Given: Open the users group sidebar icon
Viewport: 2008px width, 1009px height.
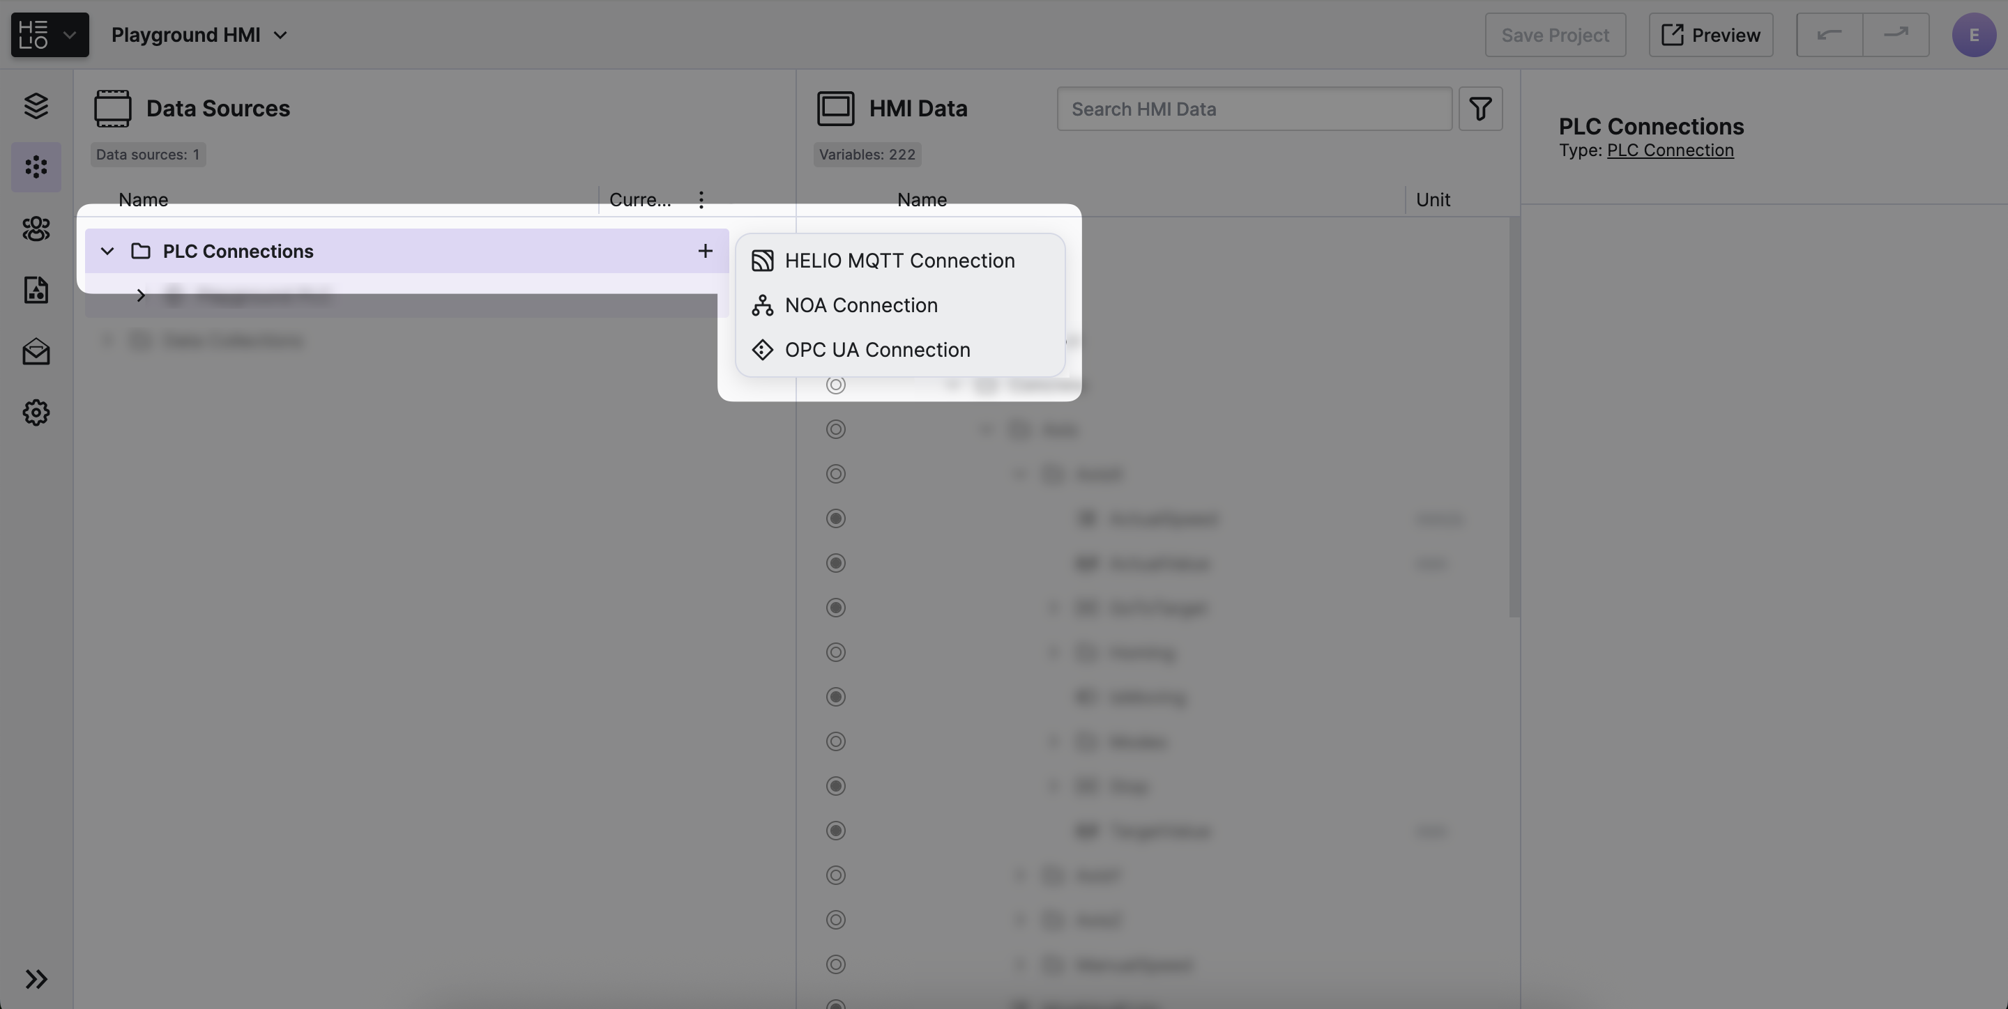Looking at the screenshot, I should pyautogui.click(x=36, y=229).
